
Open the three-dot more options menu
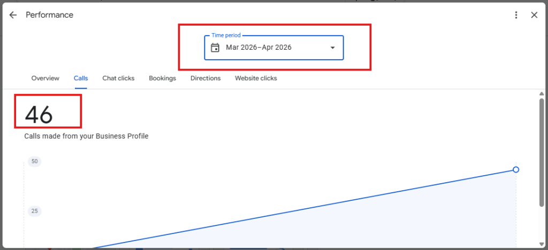[x=516, y=15]
